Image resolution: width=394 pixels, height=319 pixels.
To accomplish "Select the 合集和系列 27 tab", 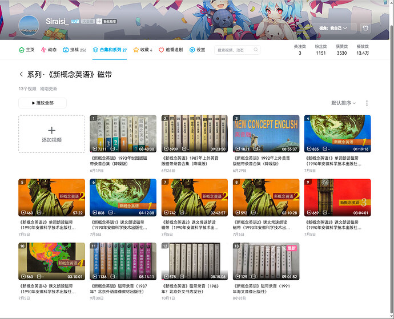I will click(x=110, y=50).
